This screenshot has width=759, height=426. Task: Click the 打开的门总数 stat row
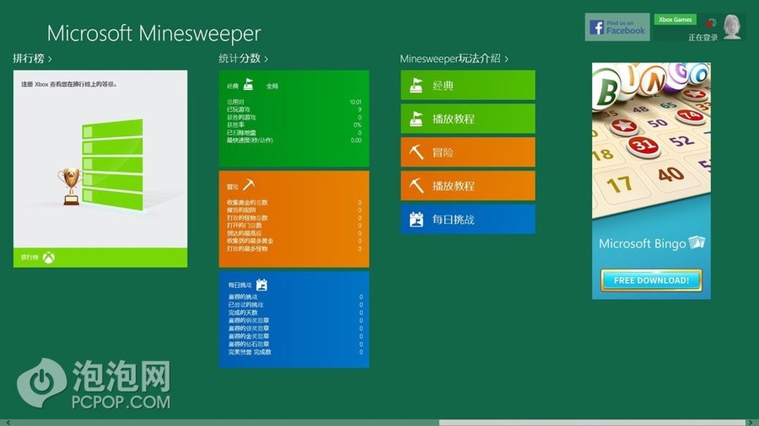point(294,225)
